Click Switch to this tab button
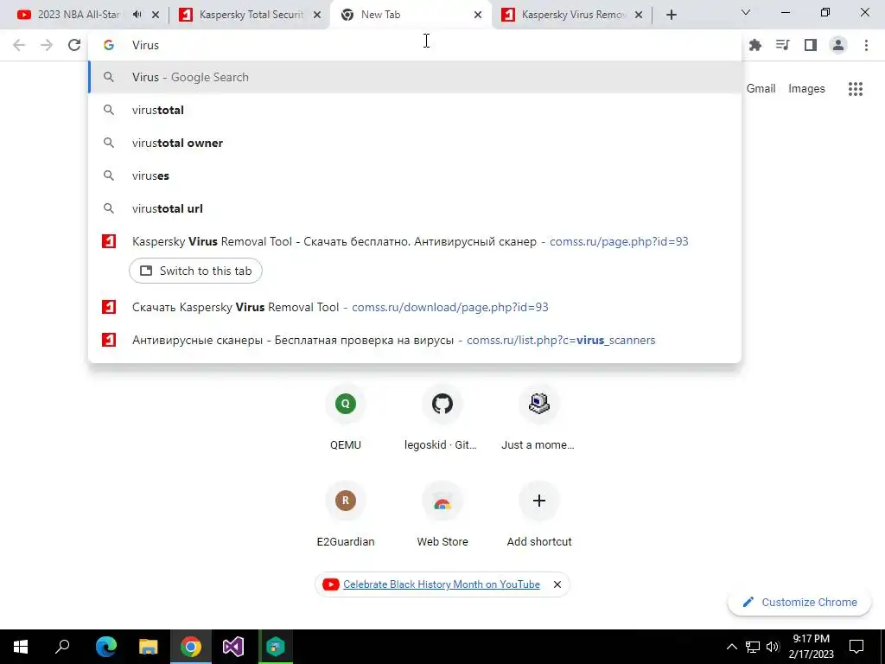Image resolution: width=885 pixels, height=664 pixels. pos(195,271)
